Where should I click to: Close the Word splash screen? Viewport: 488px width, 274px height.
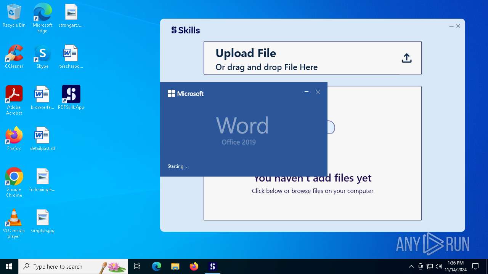[x=318, y=92]
